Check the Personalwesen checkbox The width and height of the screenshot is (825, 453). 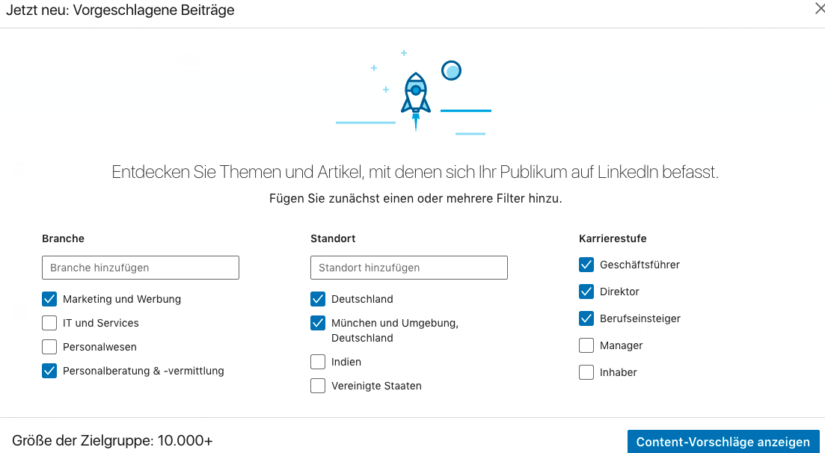[x=49, y=347]
